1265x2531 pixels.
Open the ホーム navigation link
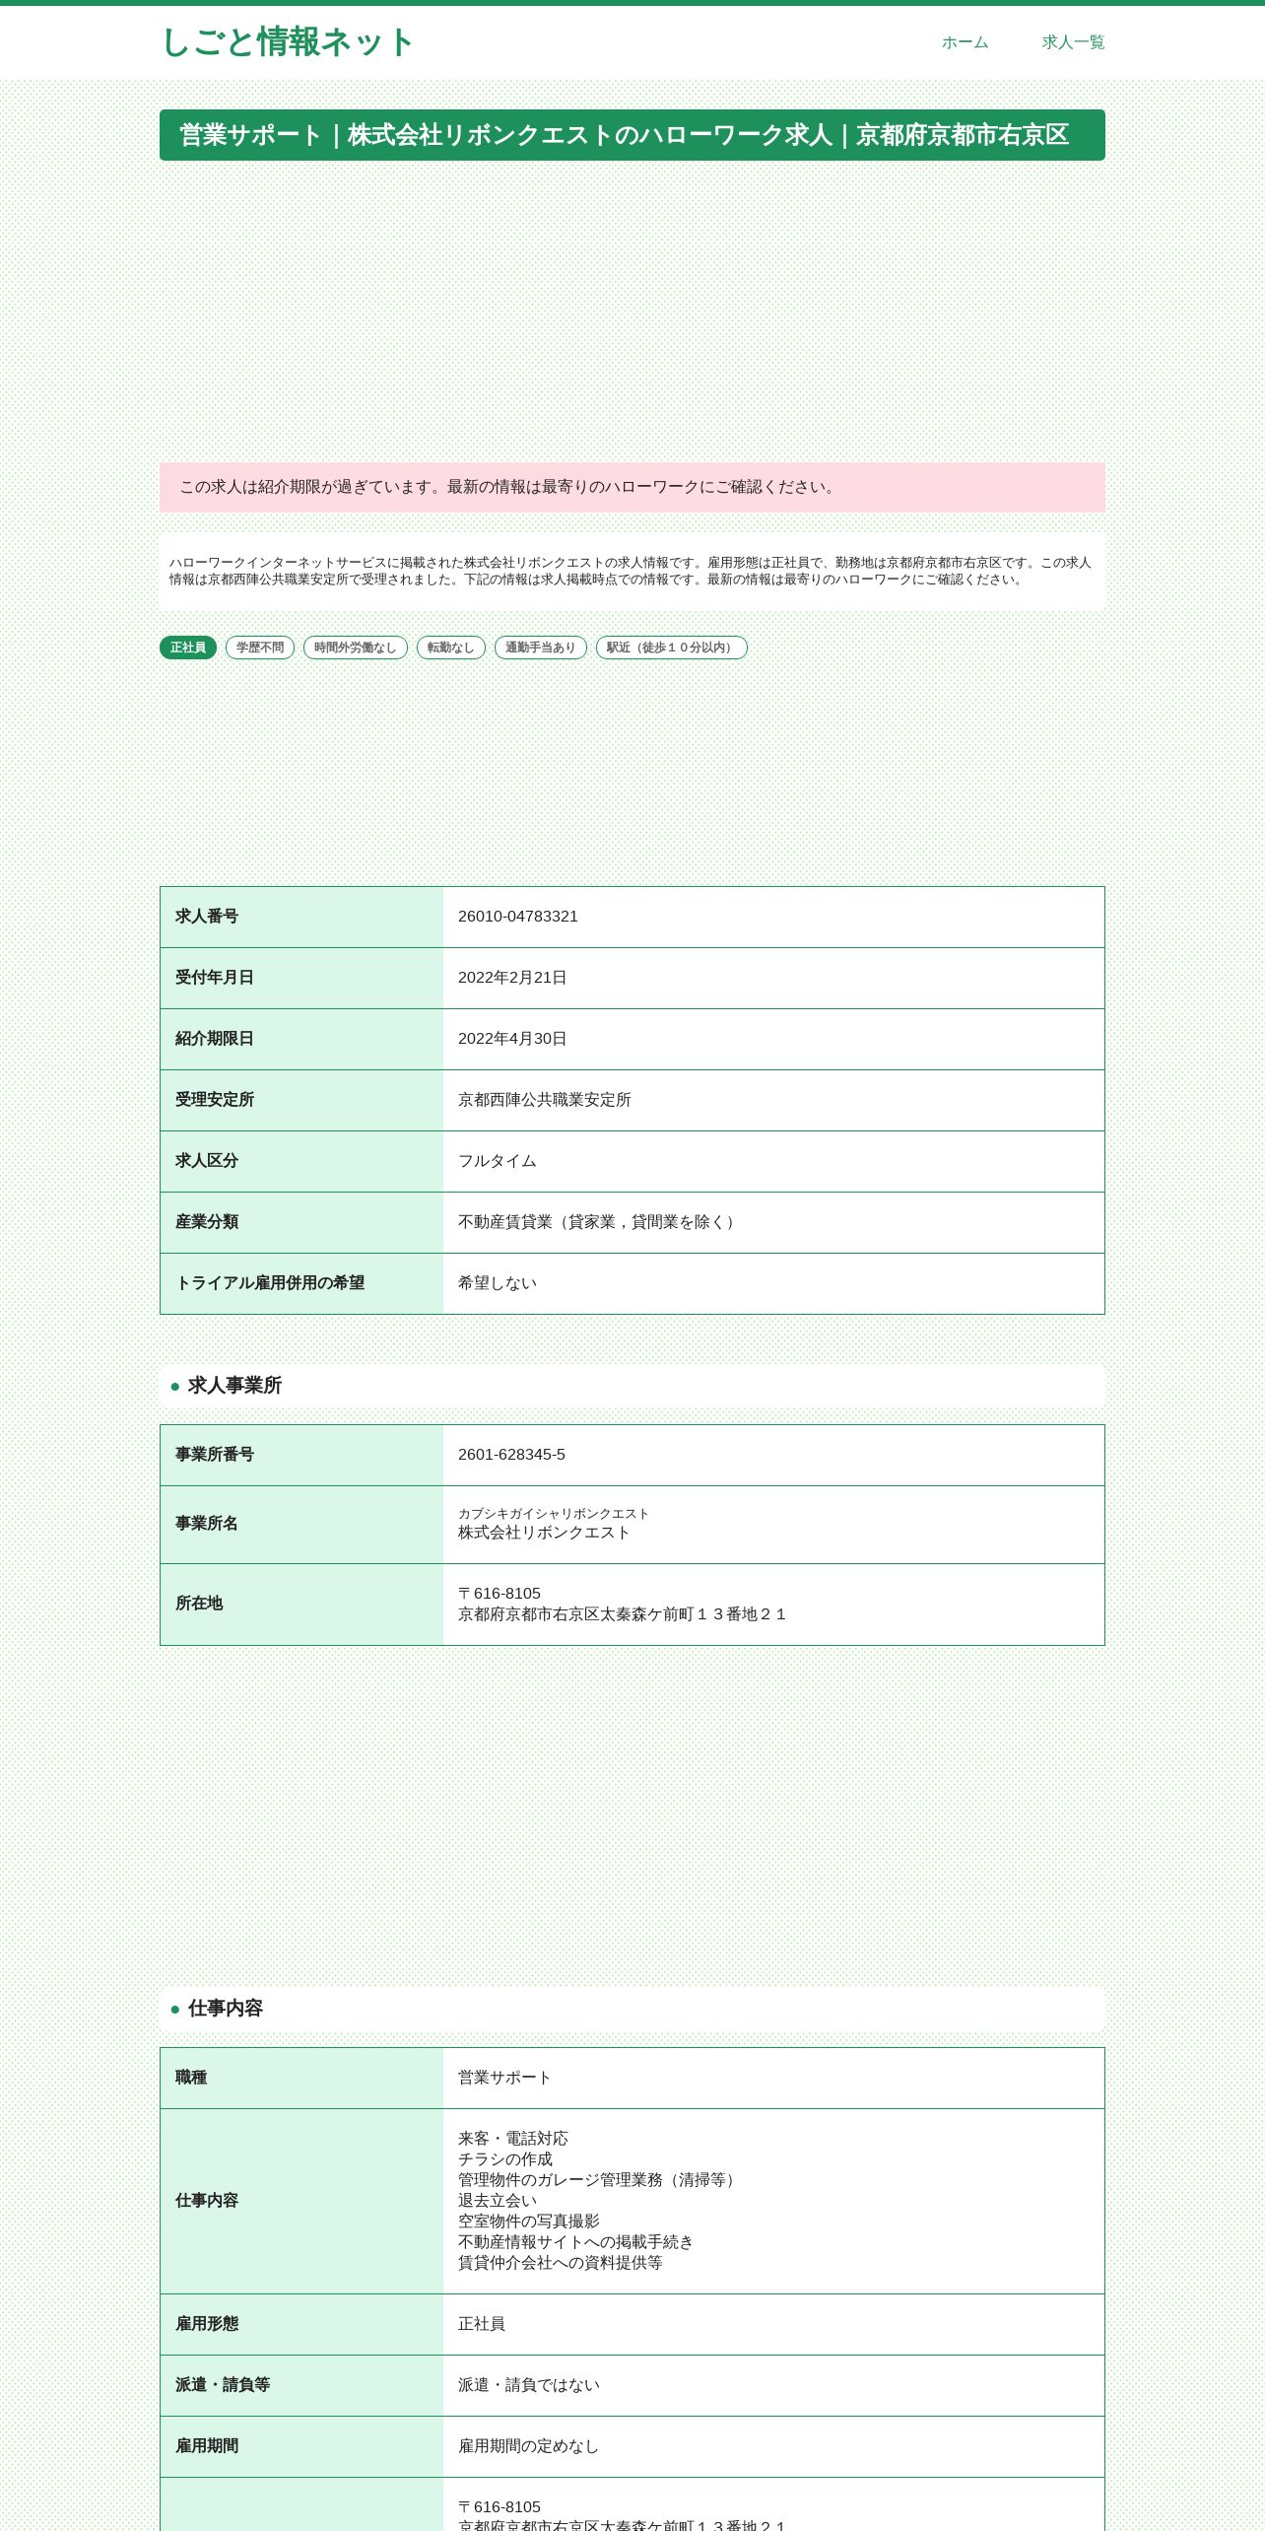[x=965, y=42]
